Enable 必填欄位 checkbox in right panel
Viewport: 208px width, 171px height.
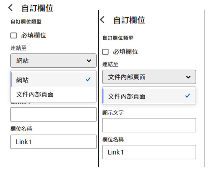tap(105, 52)
